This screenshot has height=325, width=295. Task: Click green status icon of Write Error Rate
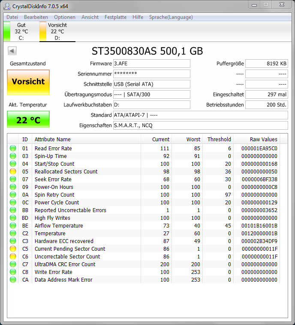13,272
